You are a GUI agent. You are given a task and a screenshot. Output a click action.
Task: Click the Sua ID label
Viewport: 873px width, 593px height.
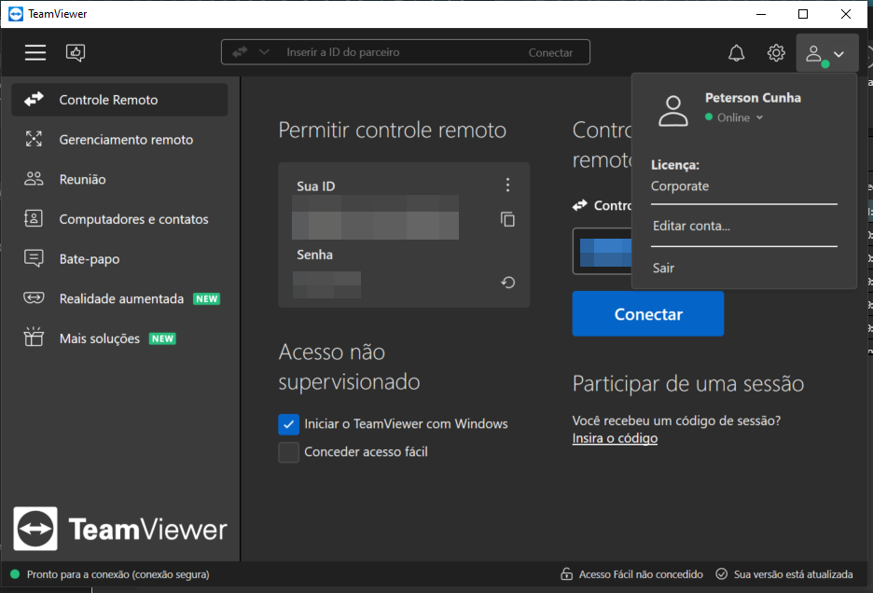[315, 186]
